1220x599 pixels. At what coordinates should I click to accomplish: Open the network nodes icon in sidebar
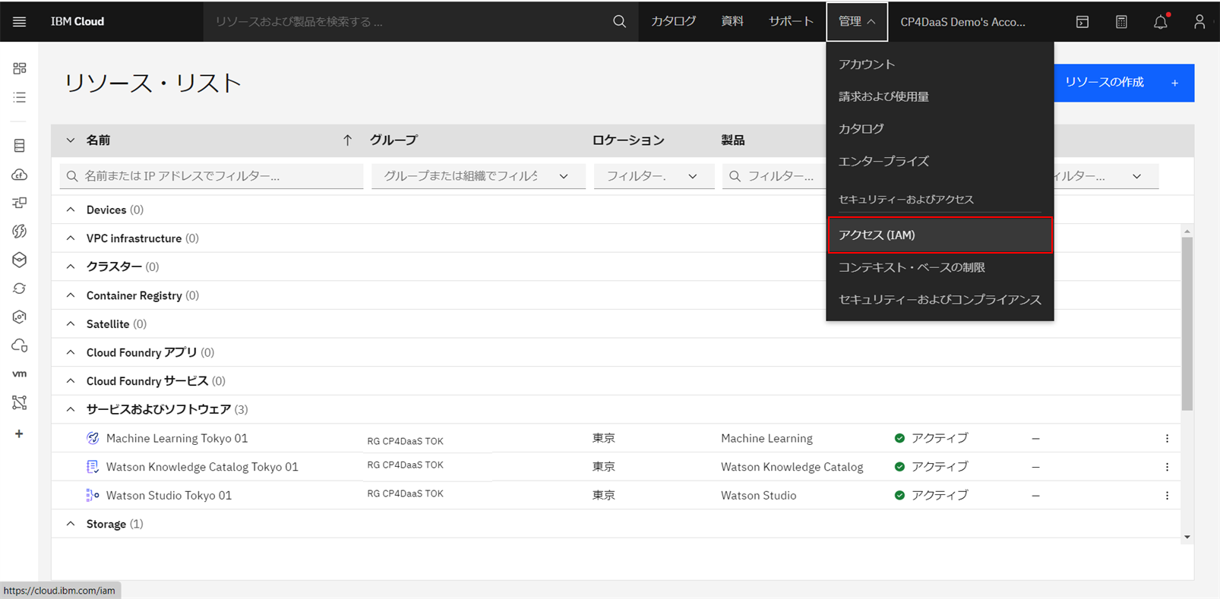pos(20,402)
